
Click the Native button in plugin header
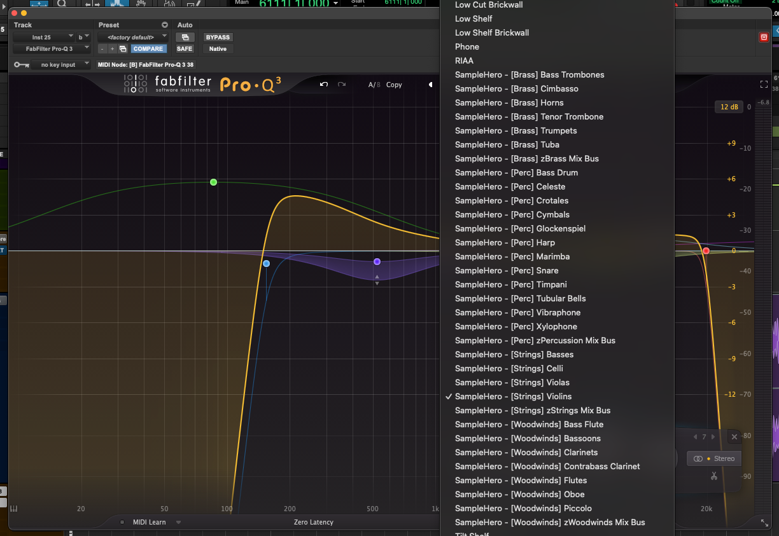coord(218,49)
